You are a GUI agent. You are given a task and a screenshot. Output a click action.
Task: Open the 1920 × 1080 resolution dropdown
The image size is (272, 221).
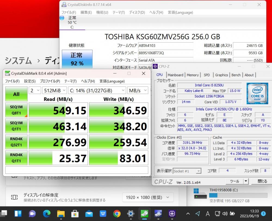pyautogui.click(x=148, y=197)
